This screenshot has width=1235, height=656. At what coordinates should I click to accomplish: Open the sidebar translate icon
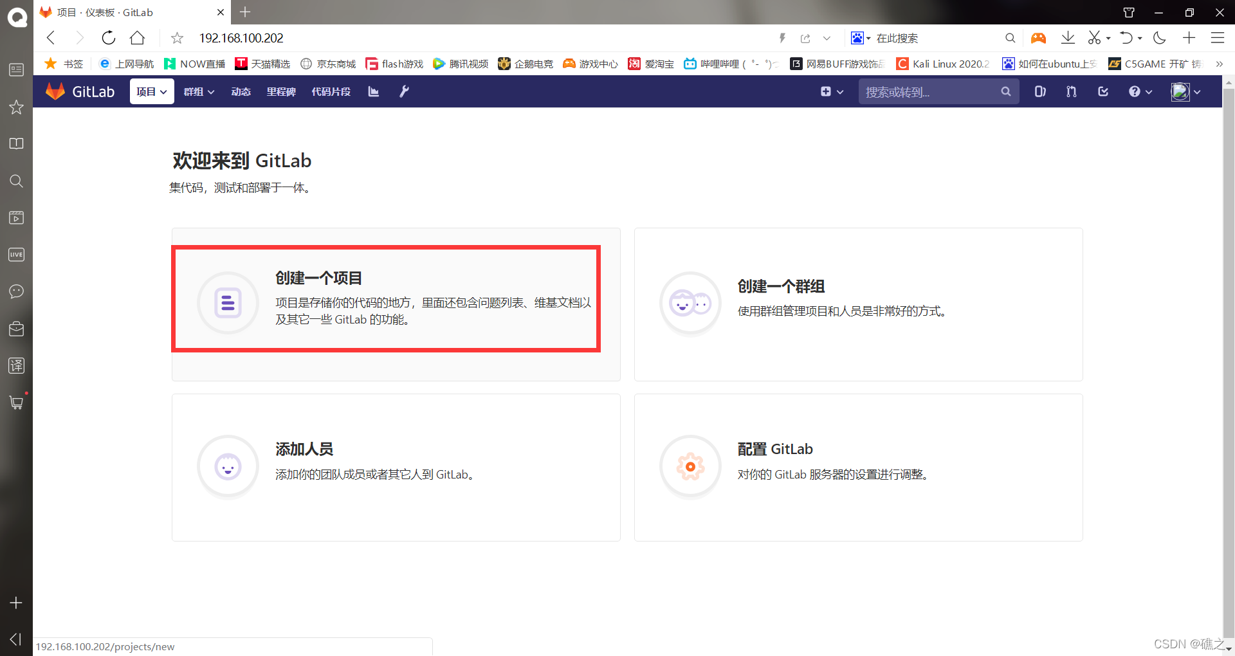16,365
